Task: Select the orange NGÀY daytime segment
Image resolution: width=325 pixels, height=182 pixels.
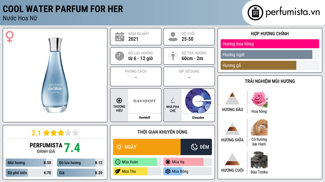Action: coord(147,147)
